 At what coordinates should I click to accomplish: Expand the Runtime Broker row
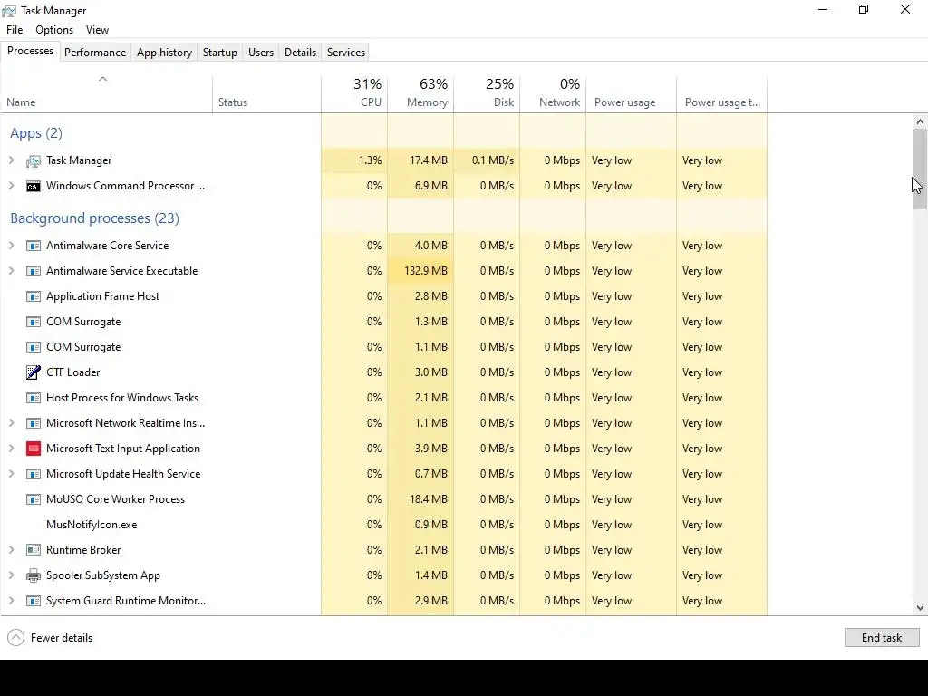pyautogui.click(x=11, y=550)
